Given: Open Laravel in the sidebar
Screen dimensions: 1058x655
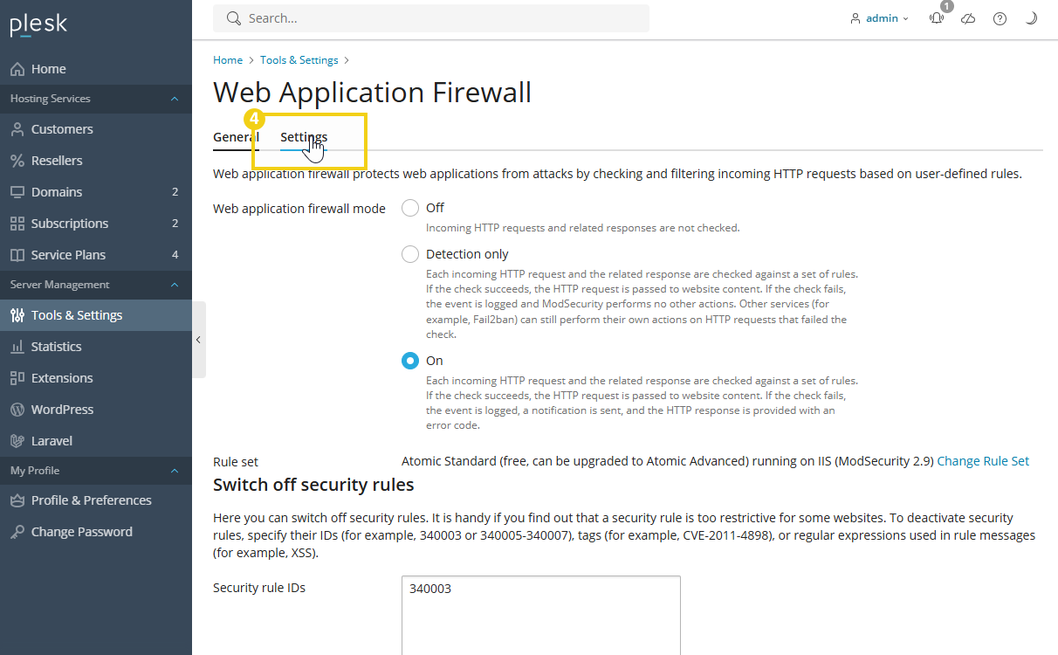Looking at the screenshot, I should tap(96, 441).
